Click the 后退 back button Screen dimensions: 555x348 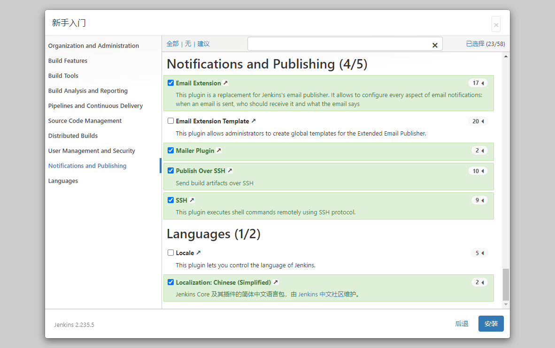(462, 324)
